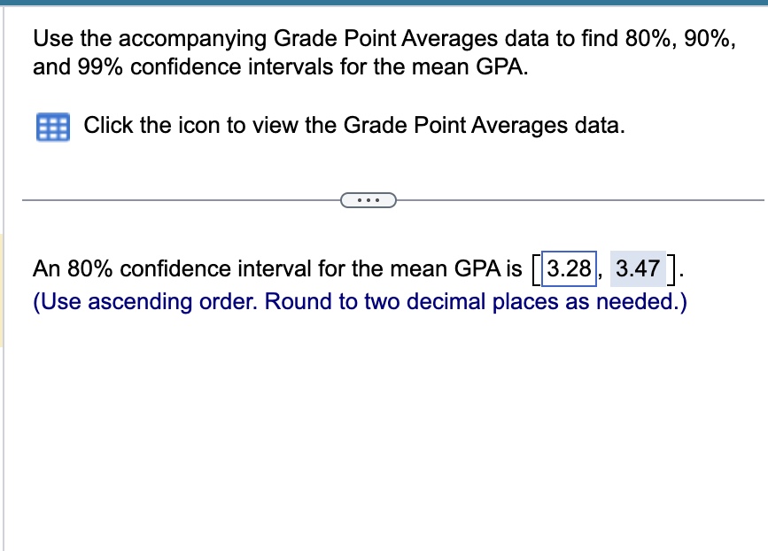View the accompanying data by clicking the table icon
The height and width of the screenshot is (551, 768).
50,127
